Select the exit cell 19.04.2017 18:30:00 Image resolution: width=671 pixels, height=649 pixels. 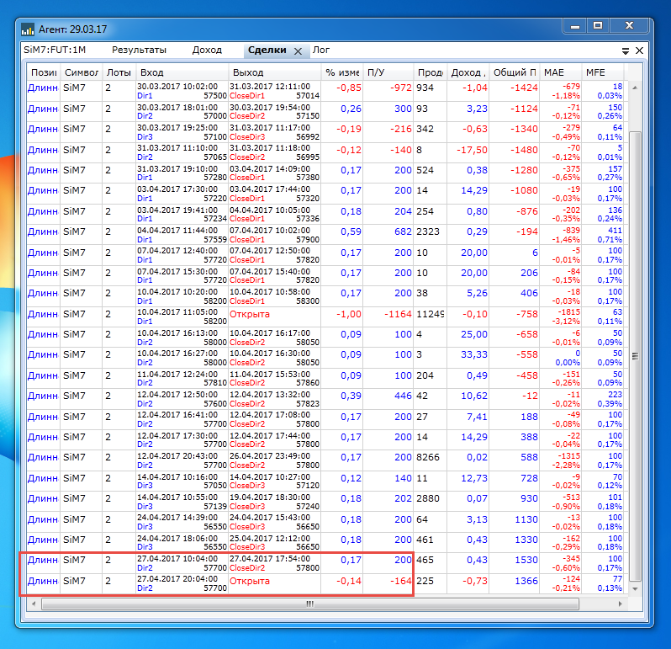(274, 502)
